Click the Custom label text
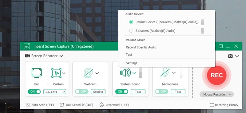 58,84
